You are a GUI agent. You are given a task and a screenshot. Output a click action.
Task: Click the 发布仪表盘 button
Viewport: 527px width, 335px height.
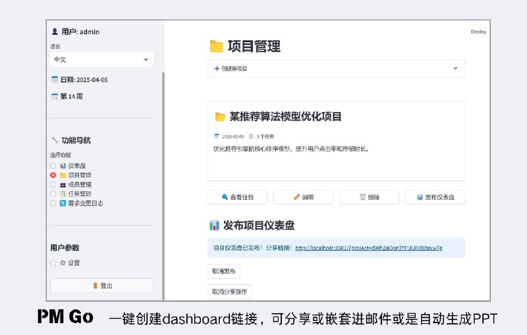(435, 197)
